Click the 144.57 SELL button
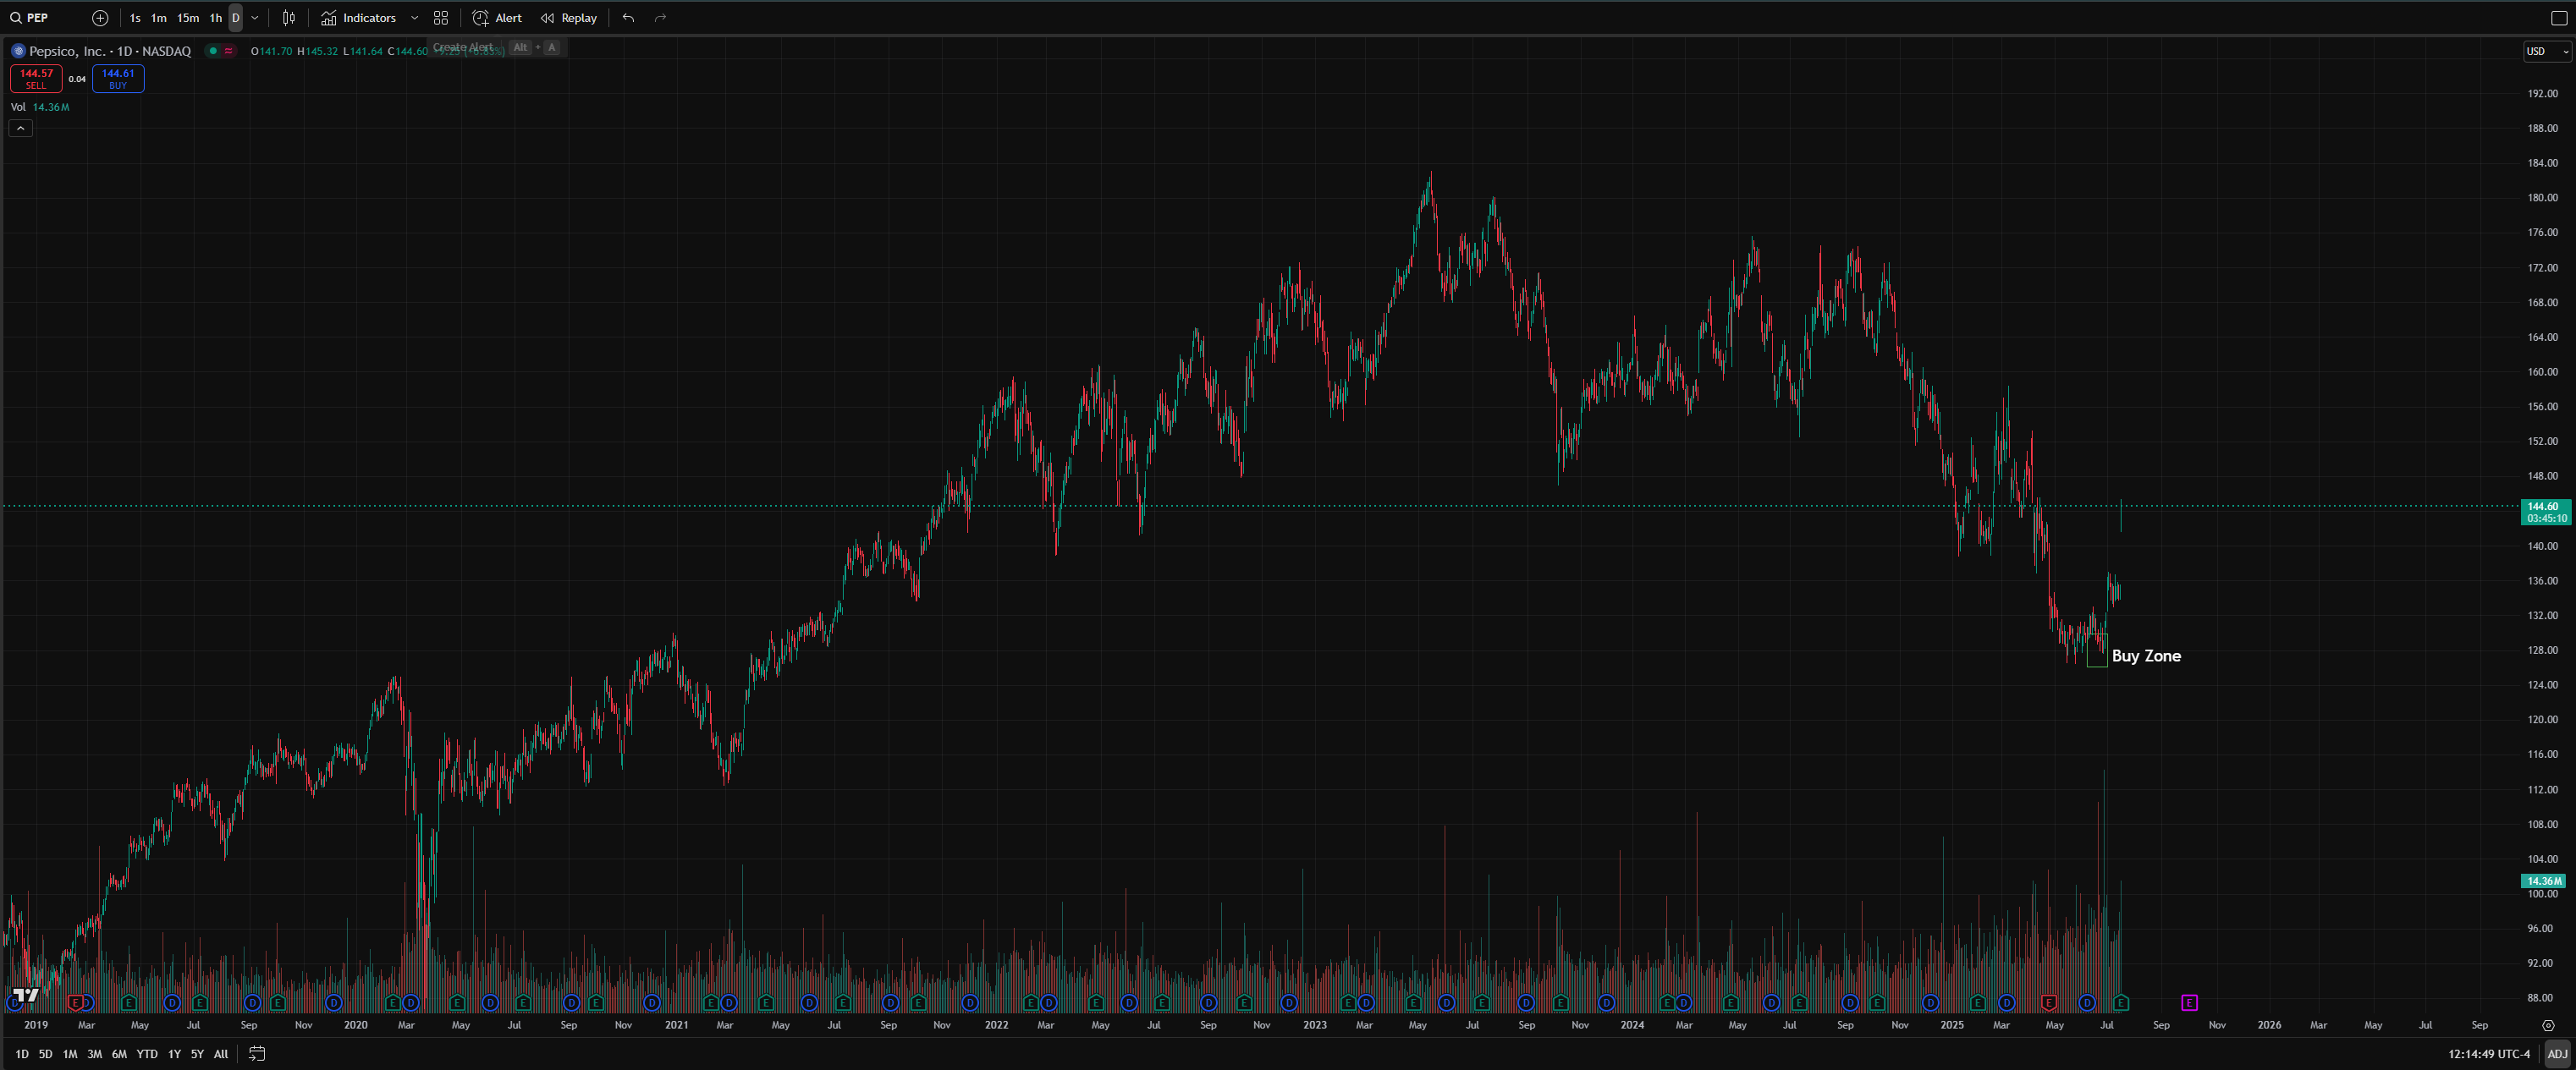Viewport: 2576px width, 1070px height. point(36,79)
